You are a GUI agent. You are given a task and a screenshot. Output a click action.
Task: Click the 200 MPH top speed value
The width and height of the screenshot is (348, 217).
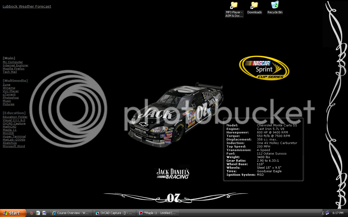264,146
